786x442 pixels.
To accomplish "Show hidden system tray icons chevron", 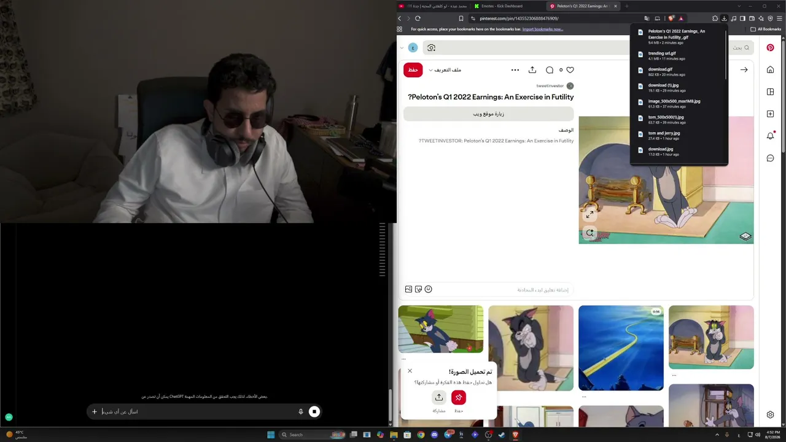I will (x=716, y=435).
